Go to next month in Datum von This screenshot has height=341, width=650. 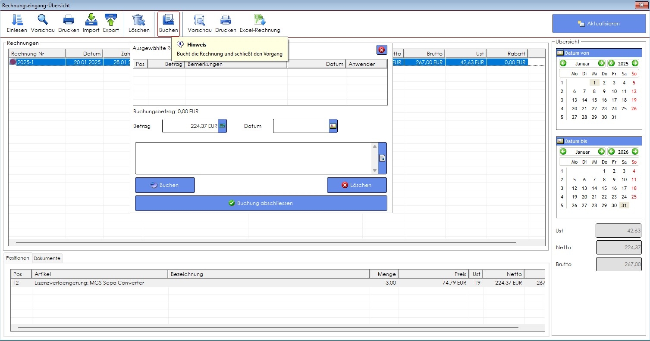(x=601, y=63)
